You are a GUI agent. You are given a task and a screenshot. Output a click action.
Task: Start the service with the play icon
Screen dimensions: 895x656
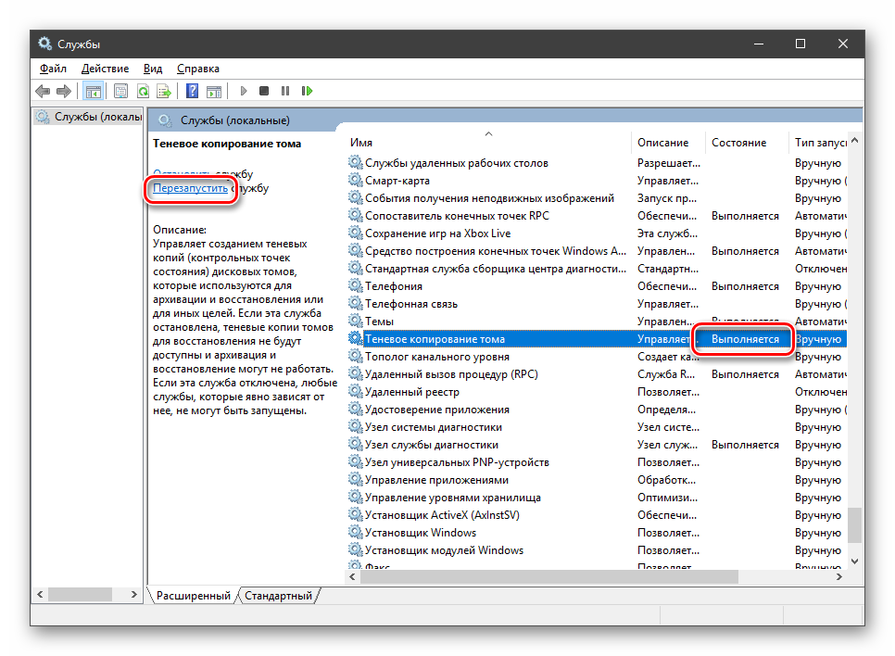point(243,91)
